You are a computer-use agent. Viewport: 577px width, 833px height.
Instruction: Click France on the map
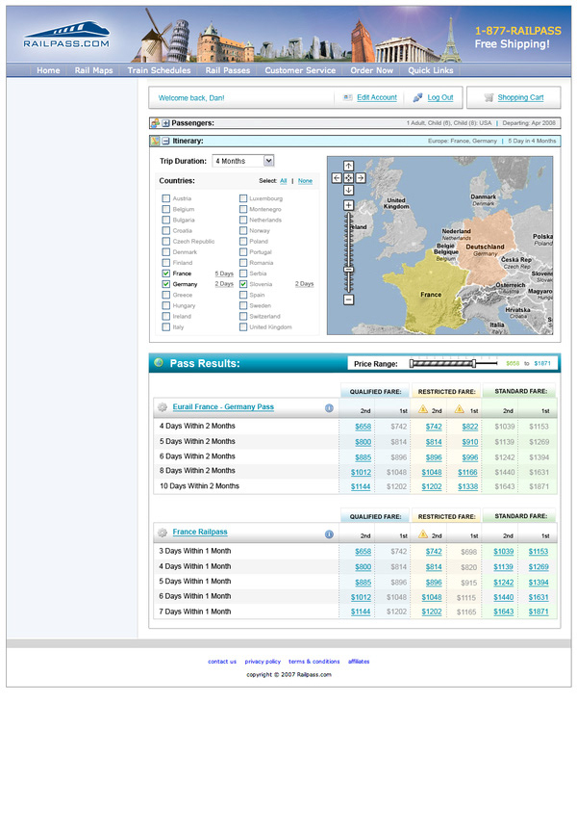pyautogui.click(x=431, y=295)
